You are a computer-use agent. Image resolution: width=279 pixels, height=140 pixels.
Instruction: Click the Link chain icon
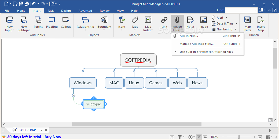[x=164, y=20]
